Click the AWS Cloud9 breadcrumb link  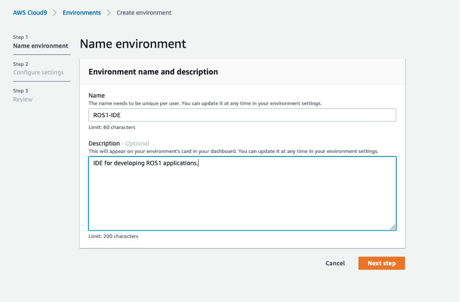pos(30,13)
